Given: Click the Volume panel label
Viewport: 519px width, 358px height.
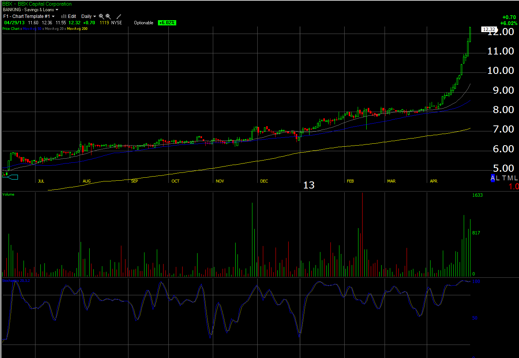Looking at the screenshot, I should tap(8, 194).
